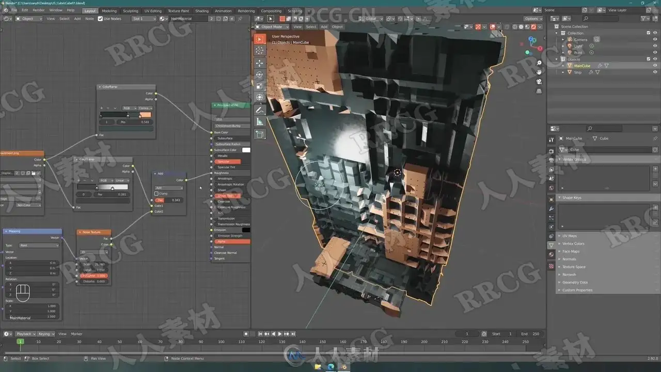
Task: Toggle the Clamp checkbox in Add node
Action: (156, 194)
